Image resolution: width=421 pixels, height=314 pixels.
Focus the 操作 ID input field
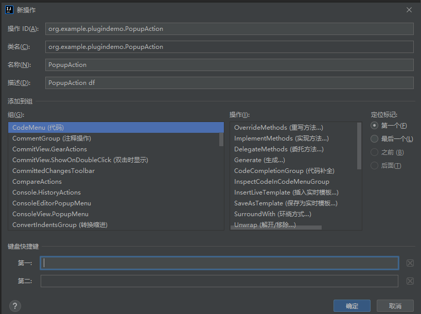point(230,29)
